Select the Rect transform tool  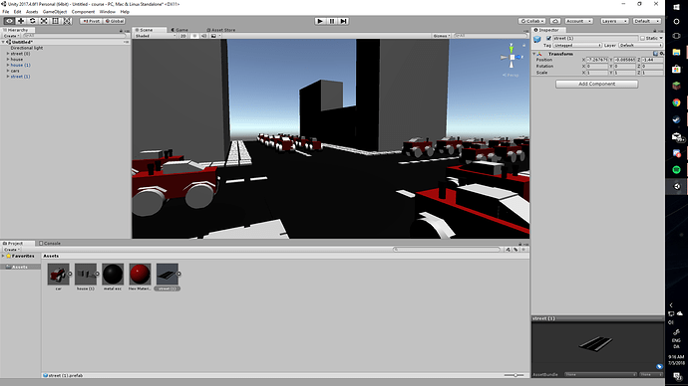[55, 21]
